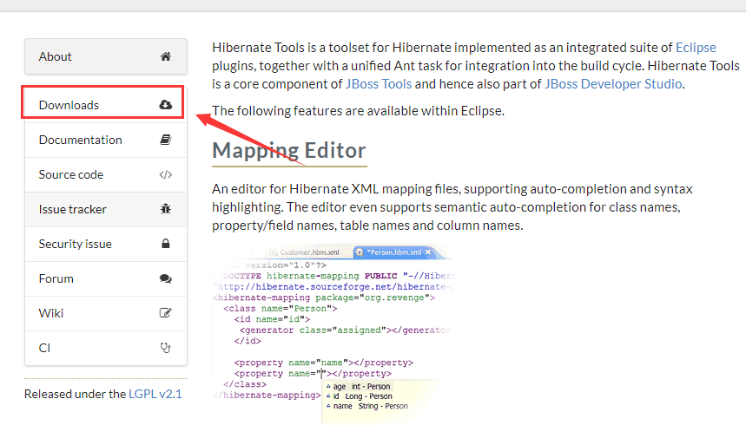Follow the JBoss Tools link

[x=379, y=84]
